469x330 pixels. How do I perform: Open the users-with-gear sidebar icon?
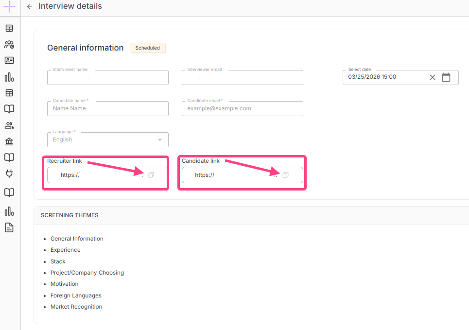(x=9, y=45)
